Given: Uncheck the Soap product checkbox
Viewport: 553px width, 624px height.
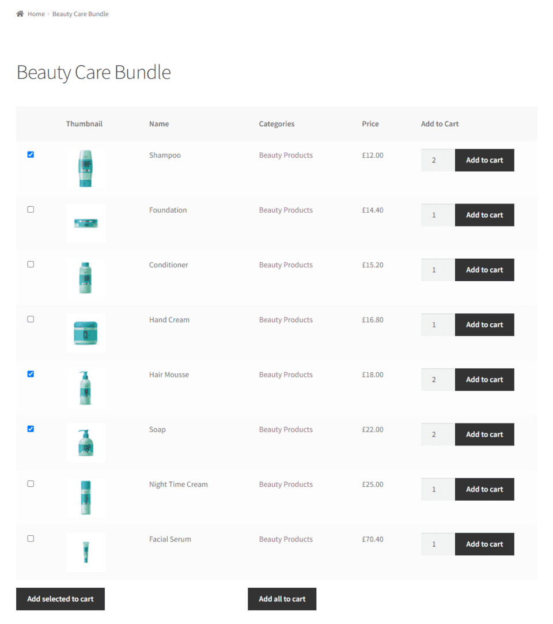Looking at the screenshot, I should [x=31, y=429].
